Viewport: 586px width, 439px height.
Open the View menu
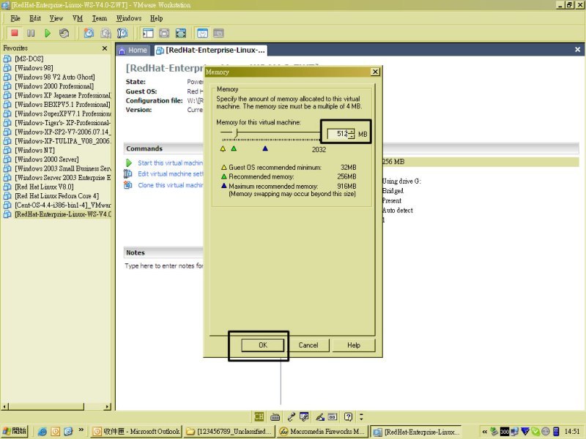(56, 18)
